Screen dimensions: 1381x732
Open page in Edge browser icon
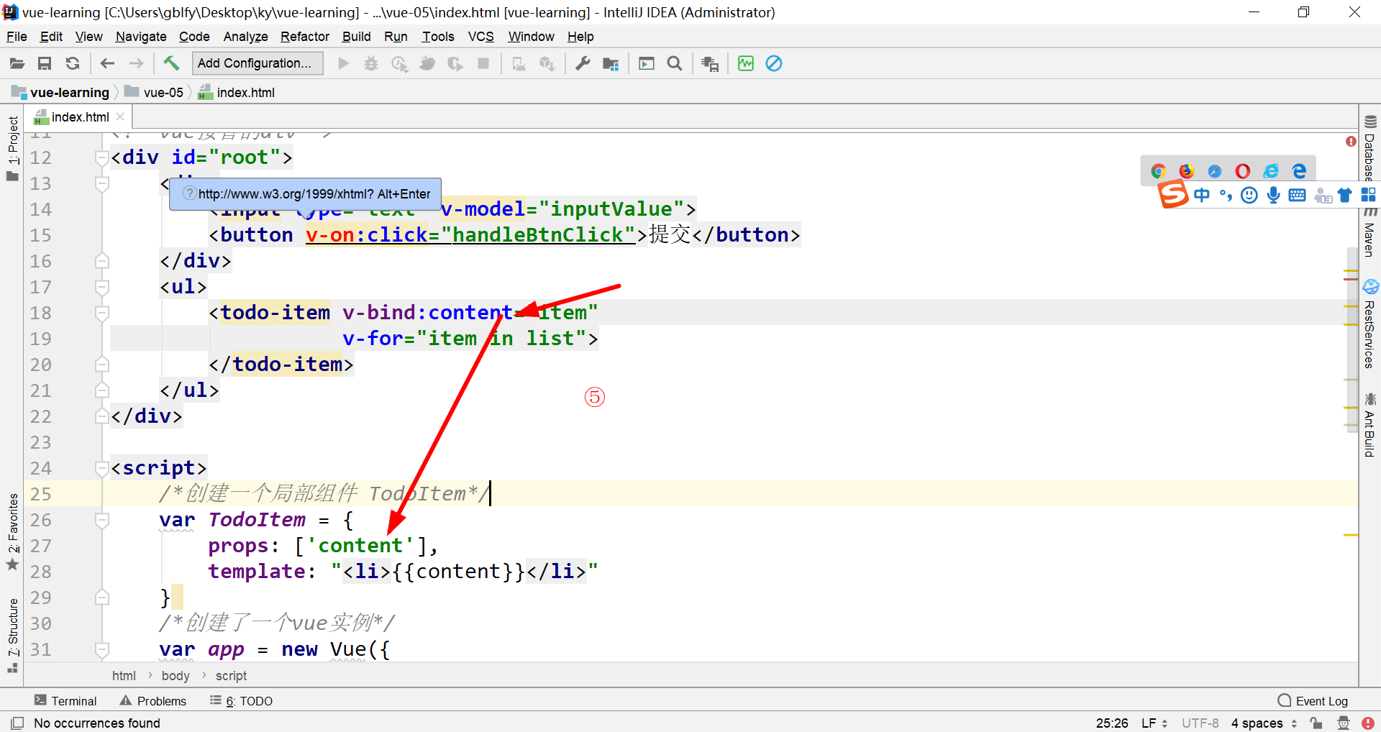tap(1299, 171)
